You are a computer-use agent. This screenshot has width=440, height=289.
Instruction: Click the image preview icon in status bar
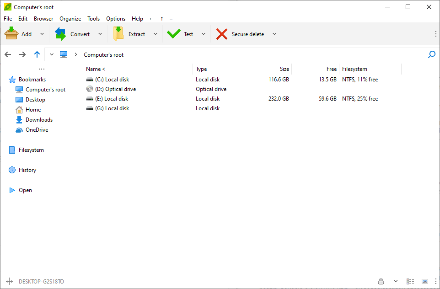click(425, 281)
